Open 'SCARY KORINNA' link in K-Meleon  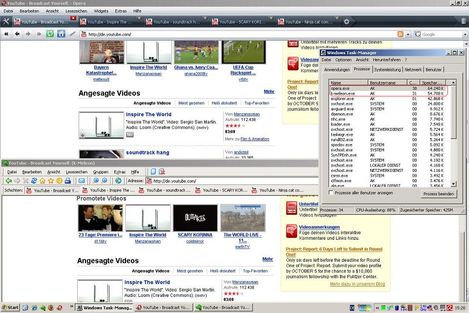195,235
